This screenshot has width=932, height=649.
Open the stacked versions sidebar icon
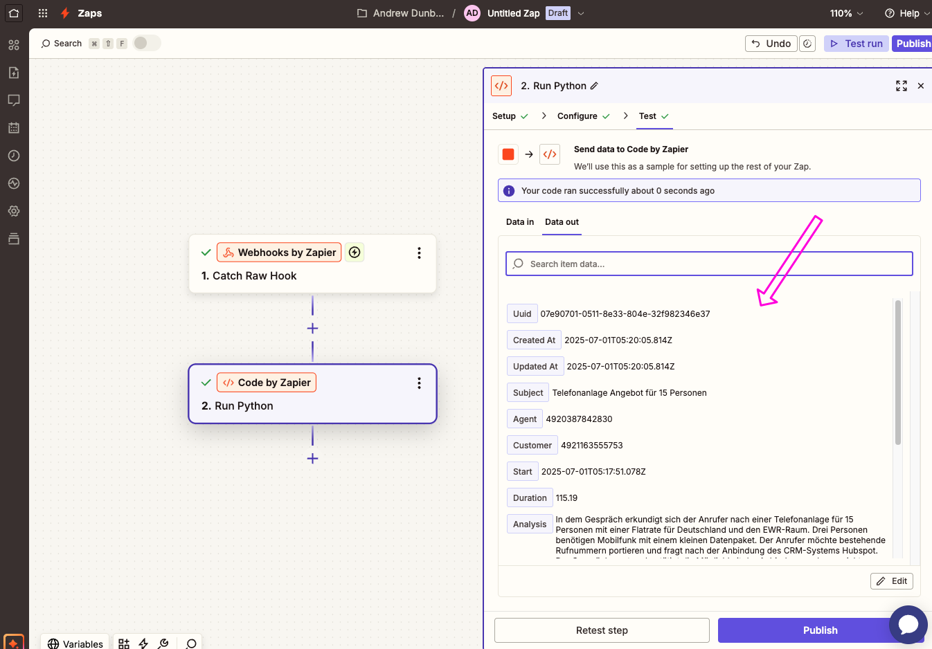(14, 239)
